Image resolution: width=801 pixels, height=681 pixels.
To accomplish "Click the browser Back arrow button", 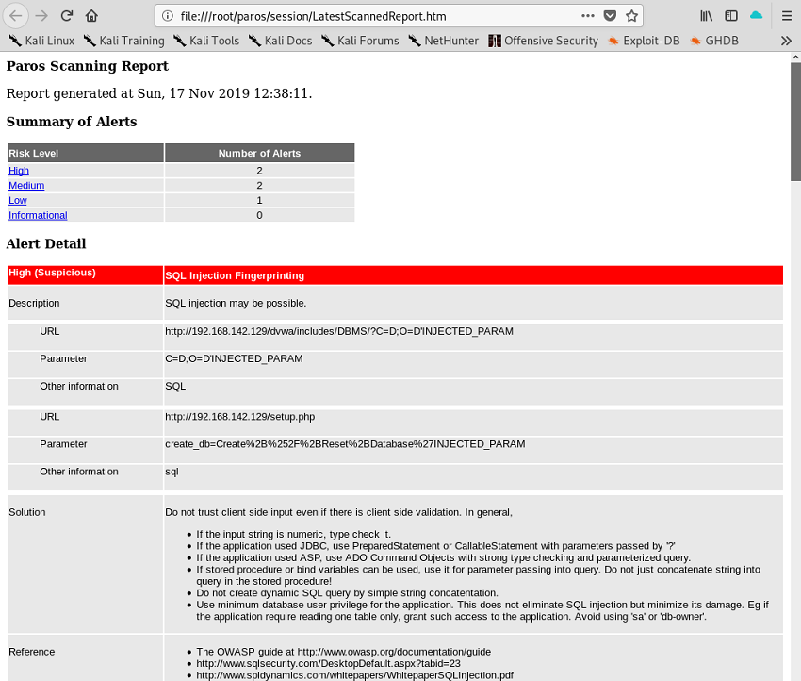I will click(16, 16).
